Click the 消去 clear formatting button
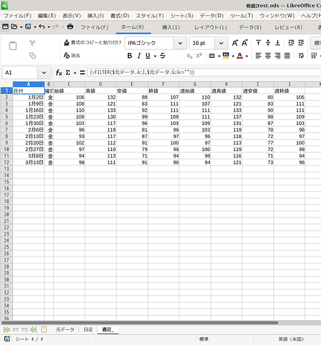 [x=72, y=55]
